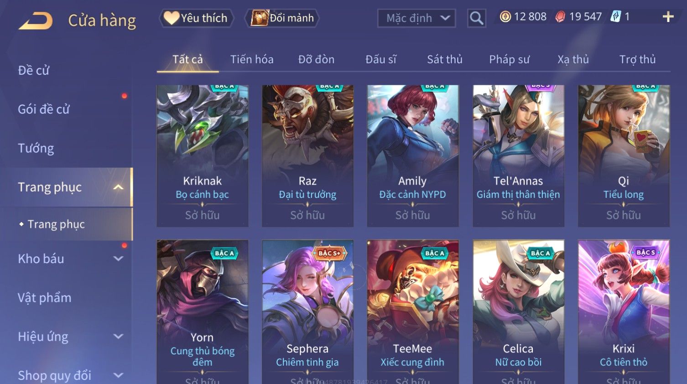Click the red ruby currency icon
687x384 pixels.
coord(560,17)
